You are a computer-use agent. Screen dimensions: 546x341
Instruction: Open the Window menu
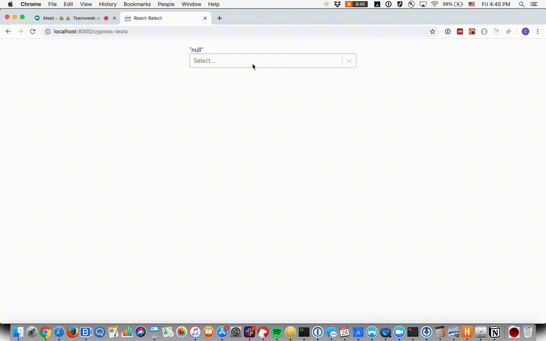point(191,4)
